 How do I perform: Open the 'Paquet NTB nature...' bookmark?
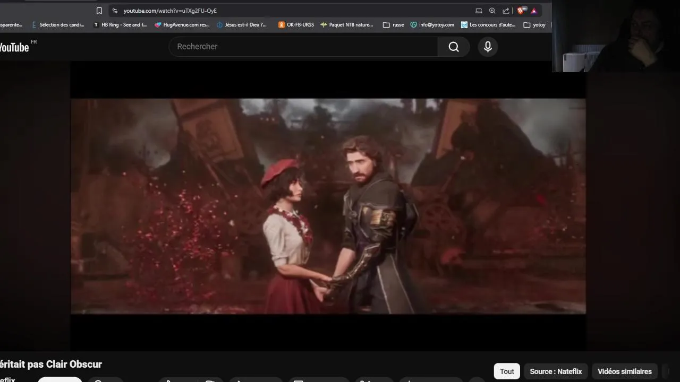pos(347,24)
